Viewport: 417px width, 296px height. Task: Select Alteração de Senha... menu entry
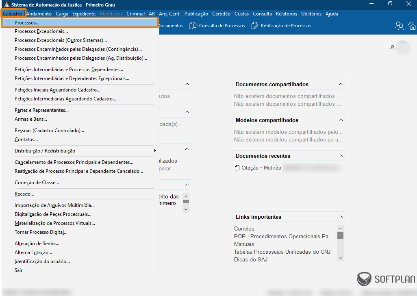(x=37, y=244)
